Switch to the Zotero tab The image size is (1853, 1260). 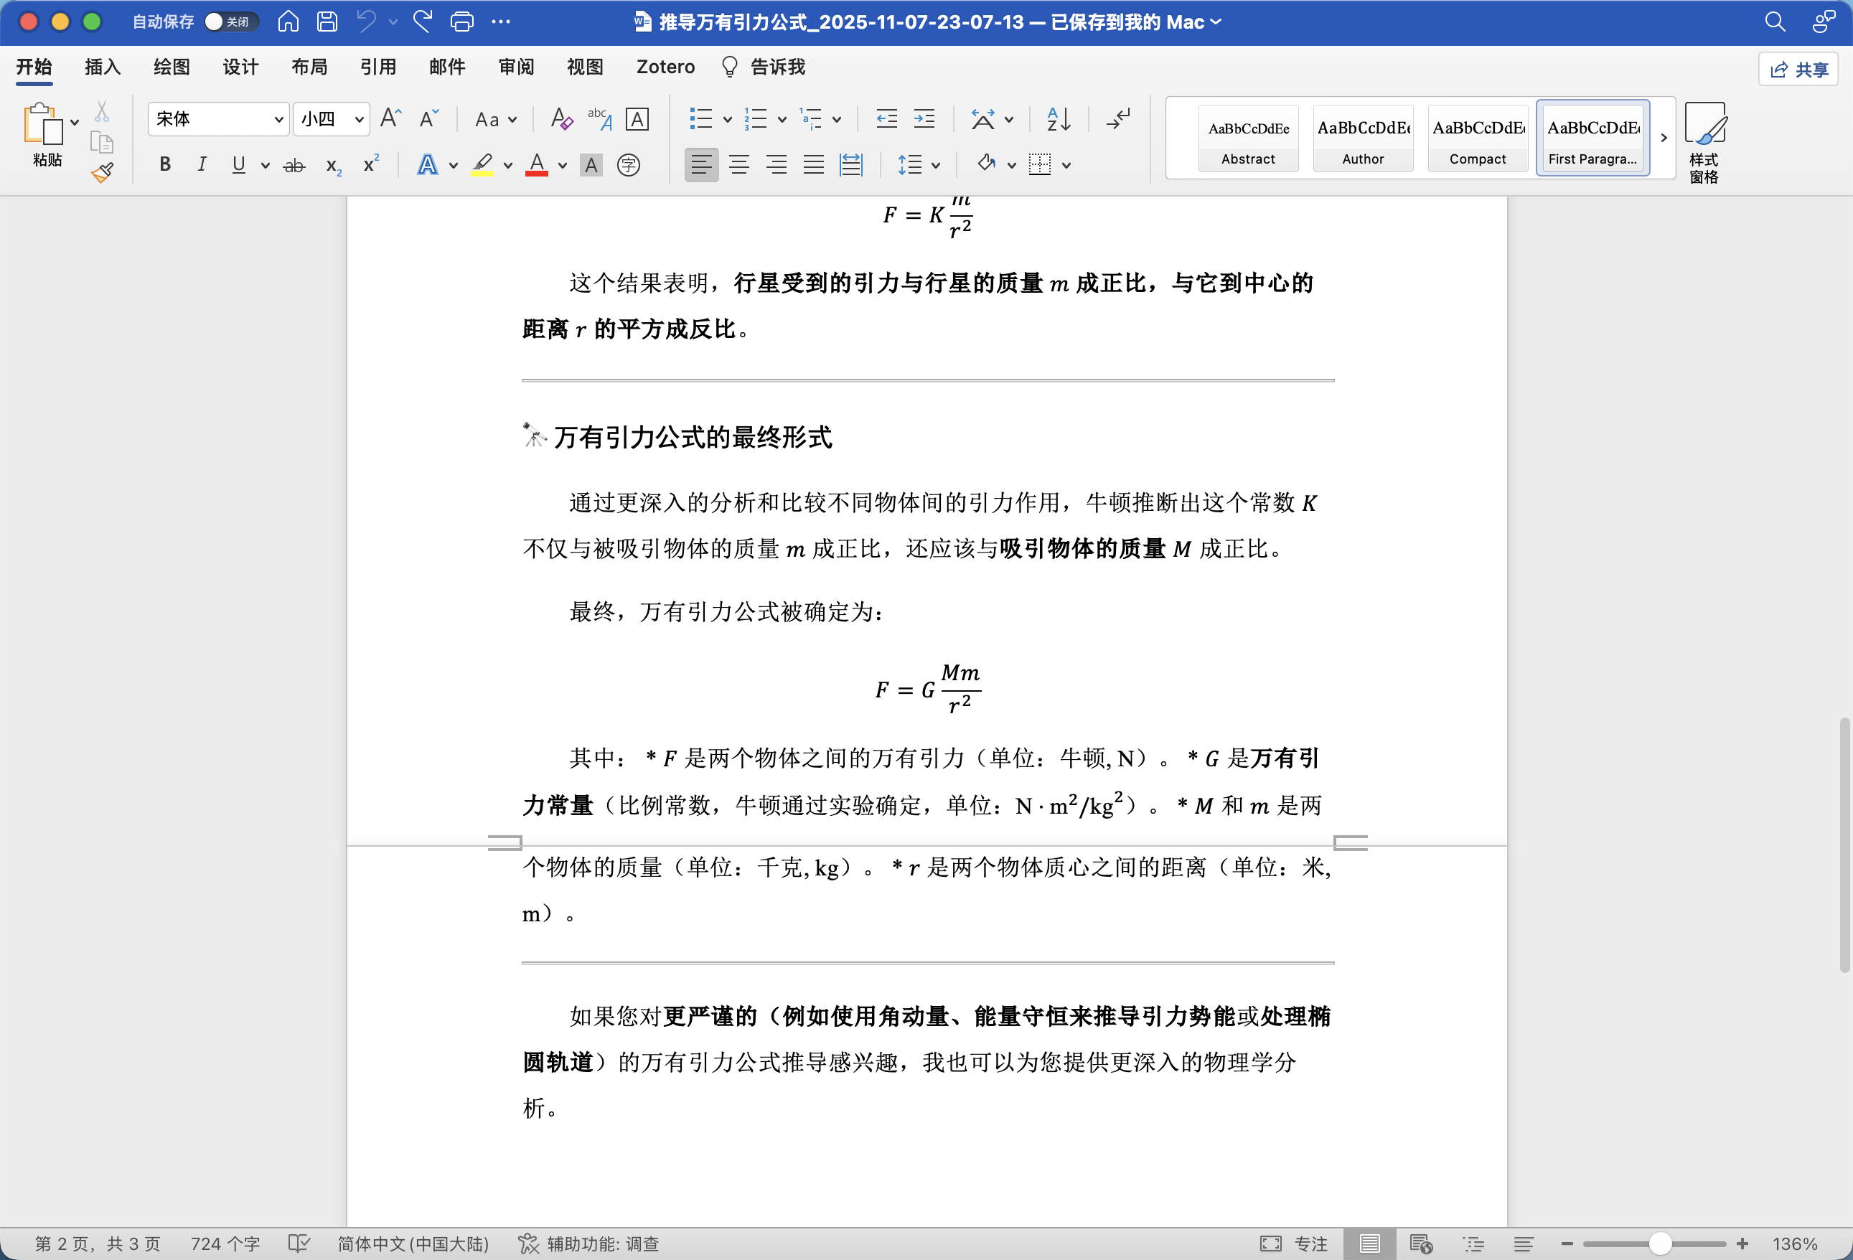coord(665,67)
